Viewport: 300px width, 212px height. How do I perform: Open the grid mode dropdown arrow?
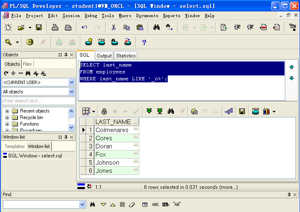coord(93,112)
